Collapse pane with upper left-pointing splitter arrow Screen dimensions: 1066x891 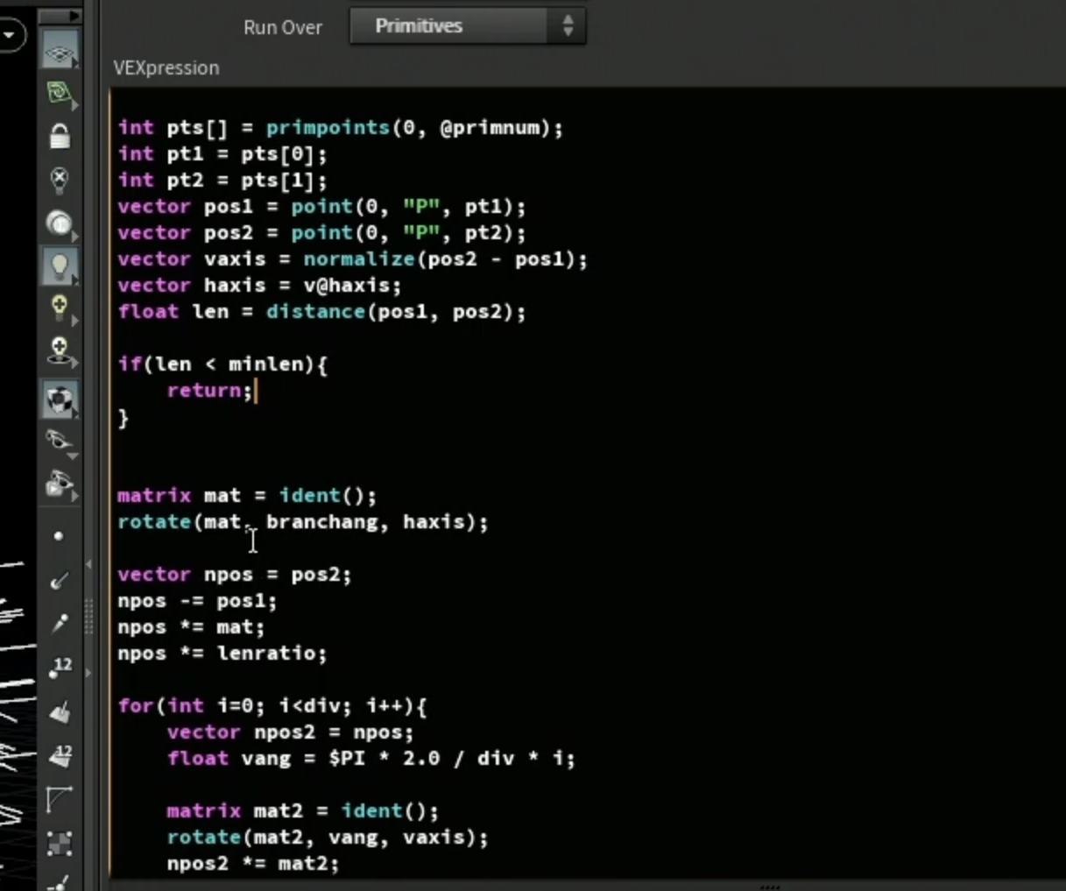[88, 563]
